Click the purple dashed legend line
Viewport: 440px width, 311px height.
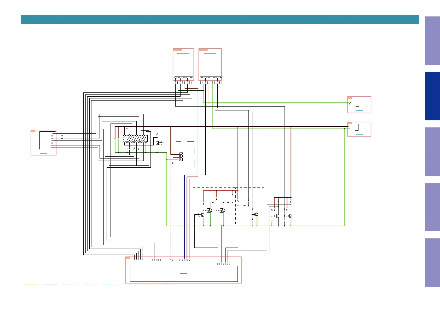(129, 285)
